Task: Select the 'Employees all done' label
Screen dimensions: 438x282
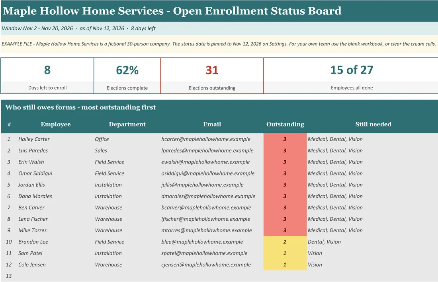Action: pos(352,88)
